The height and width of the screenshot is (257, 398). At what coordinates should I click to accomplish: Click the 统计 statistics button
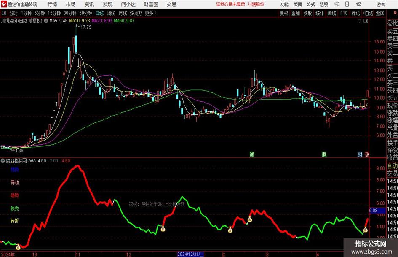(319, 13)
